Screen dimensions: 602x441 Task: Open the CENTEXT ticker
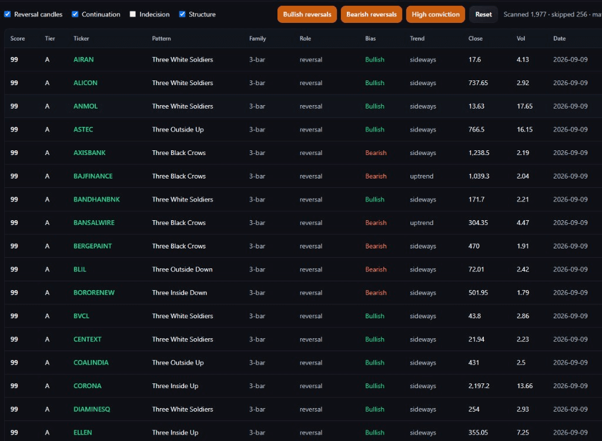87,339
